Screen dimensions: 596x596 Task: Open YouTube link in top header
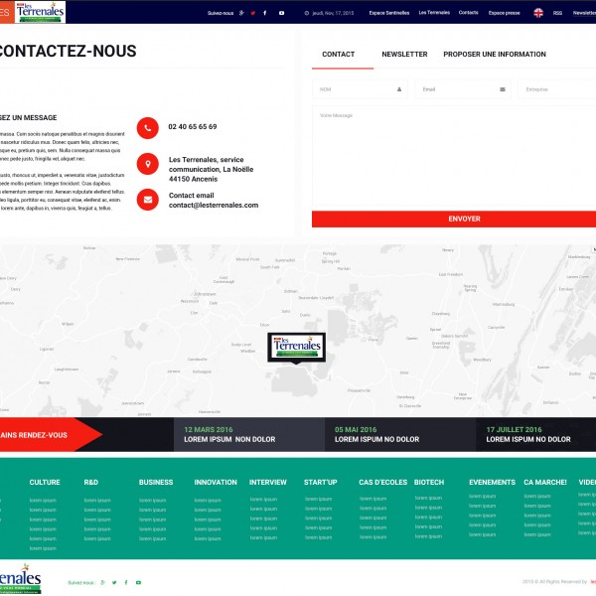tap(281, 13)
